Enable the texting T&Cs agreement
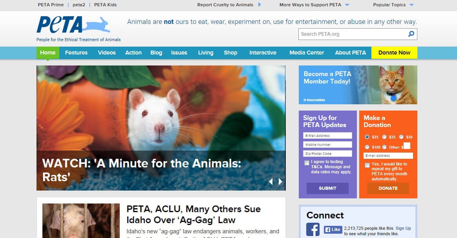 (307, 163)
